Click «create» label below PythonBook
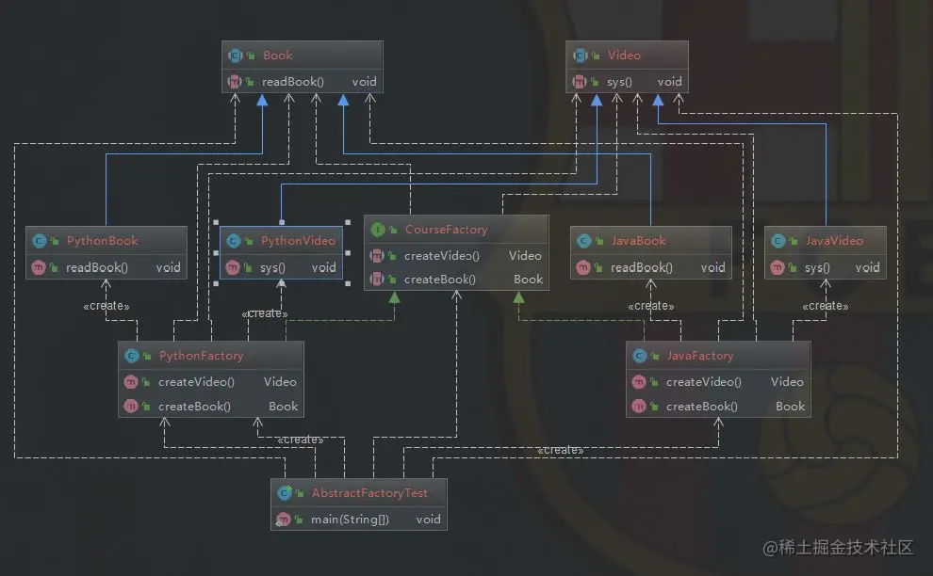Viewport: 933px width, 576px height. [106, 306]
